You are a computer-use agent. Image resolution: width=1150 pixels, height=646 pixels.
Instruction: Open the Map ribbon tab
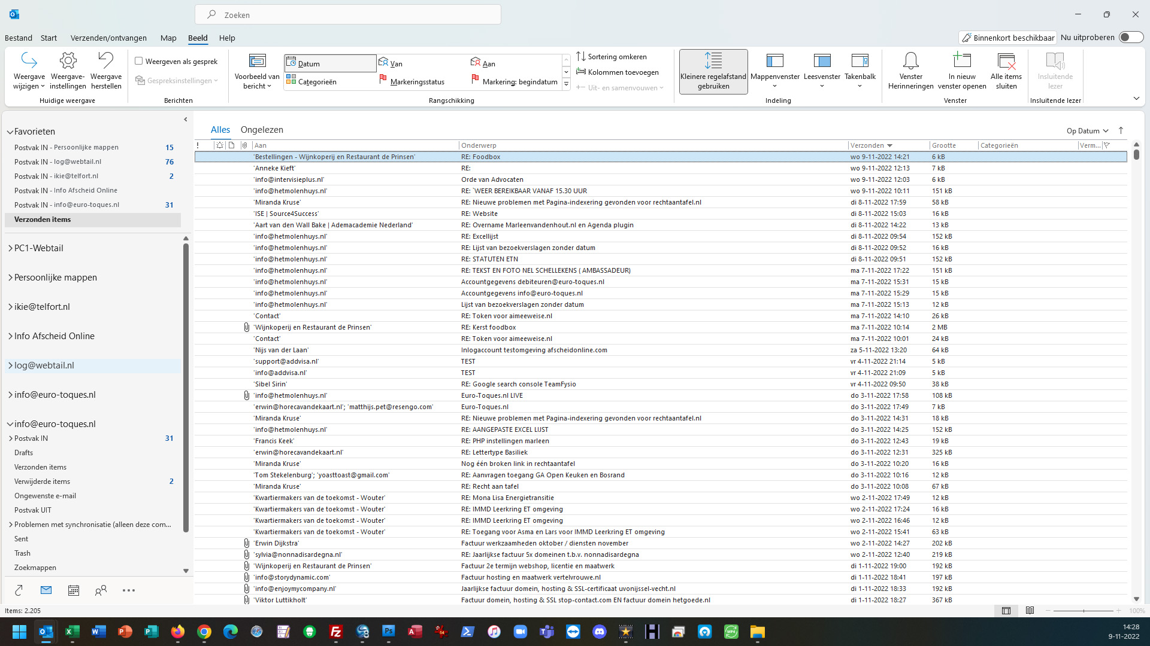(x=168, y=38)
